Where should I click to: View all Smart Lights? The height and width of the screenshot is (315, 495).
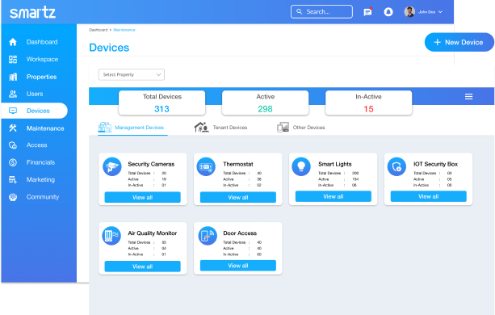coord(333,196)
